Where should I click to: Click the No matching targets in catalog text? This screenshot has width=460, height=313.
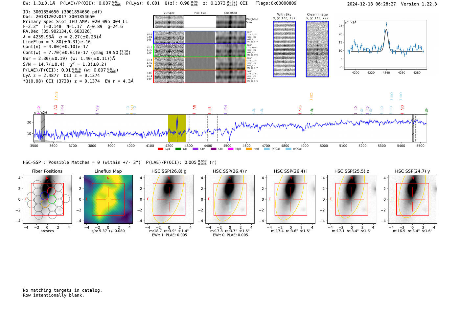(62, 290)
